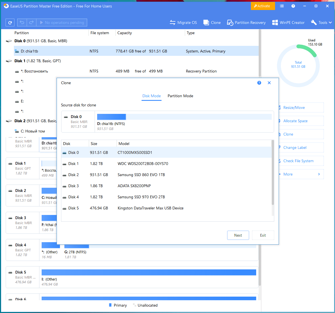Click Disk 0 header in partition list
The height and width of the screenshot is (313, 335).
point(41,41)
